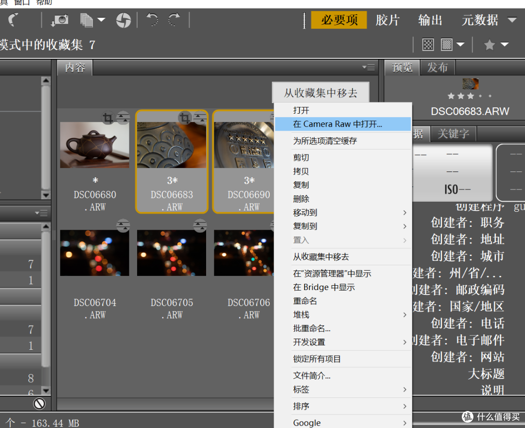Choose 拷贝 from context menu
This screenshot has height=428, width=525.
click(343, 171)
